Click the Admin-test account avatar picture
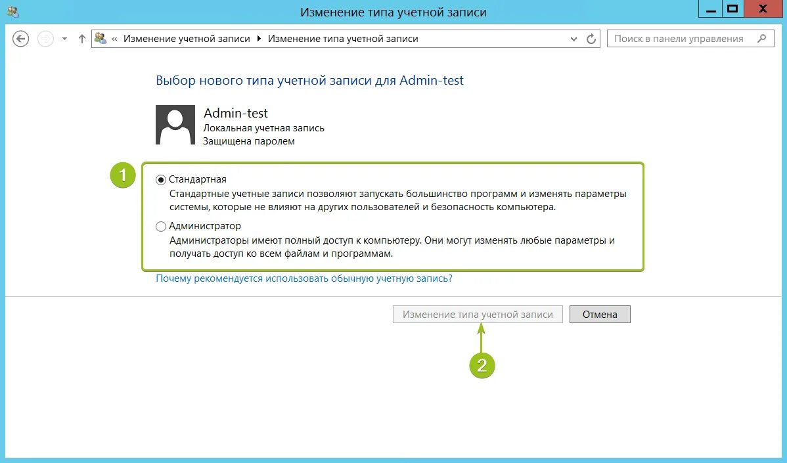 tap(175, 125)
